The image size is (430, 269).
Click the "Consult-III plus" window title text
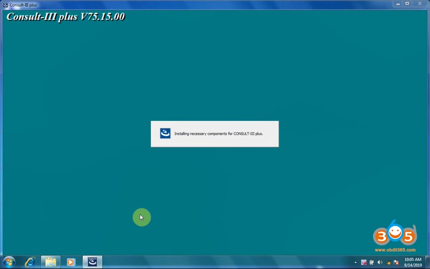[x=23, y=5]
